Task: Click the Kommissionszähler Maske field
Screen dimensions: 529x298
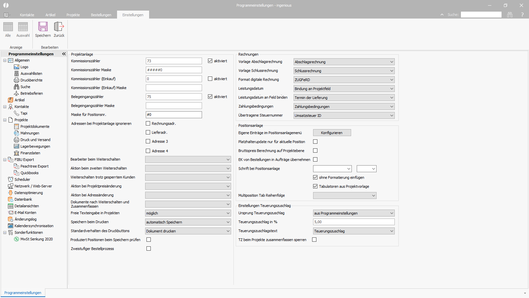Action: pyautogui.click(x=174, y=70)
